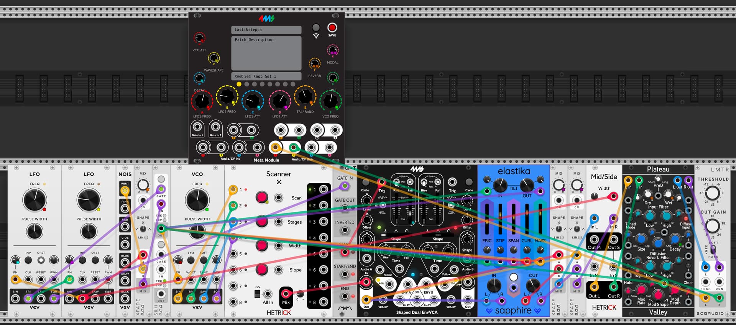Click the right Trig jack on EnvVCA
This screenshot has width=736, height=325.
tap(452, 182)
